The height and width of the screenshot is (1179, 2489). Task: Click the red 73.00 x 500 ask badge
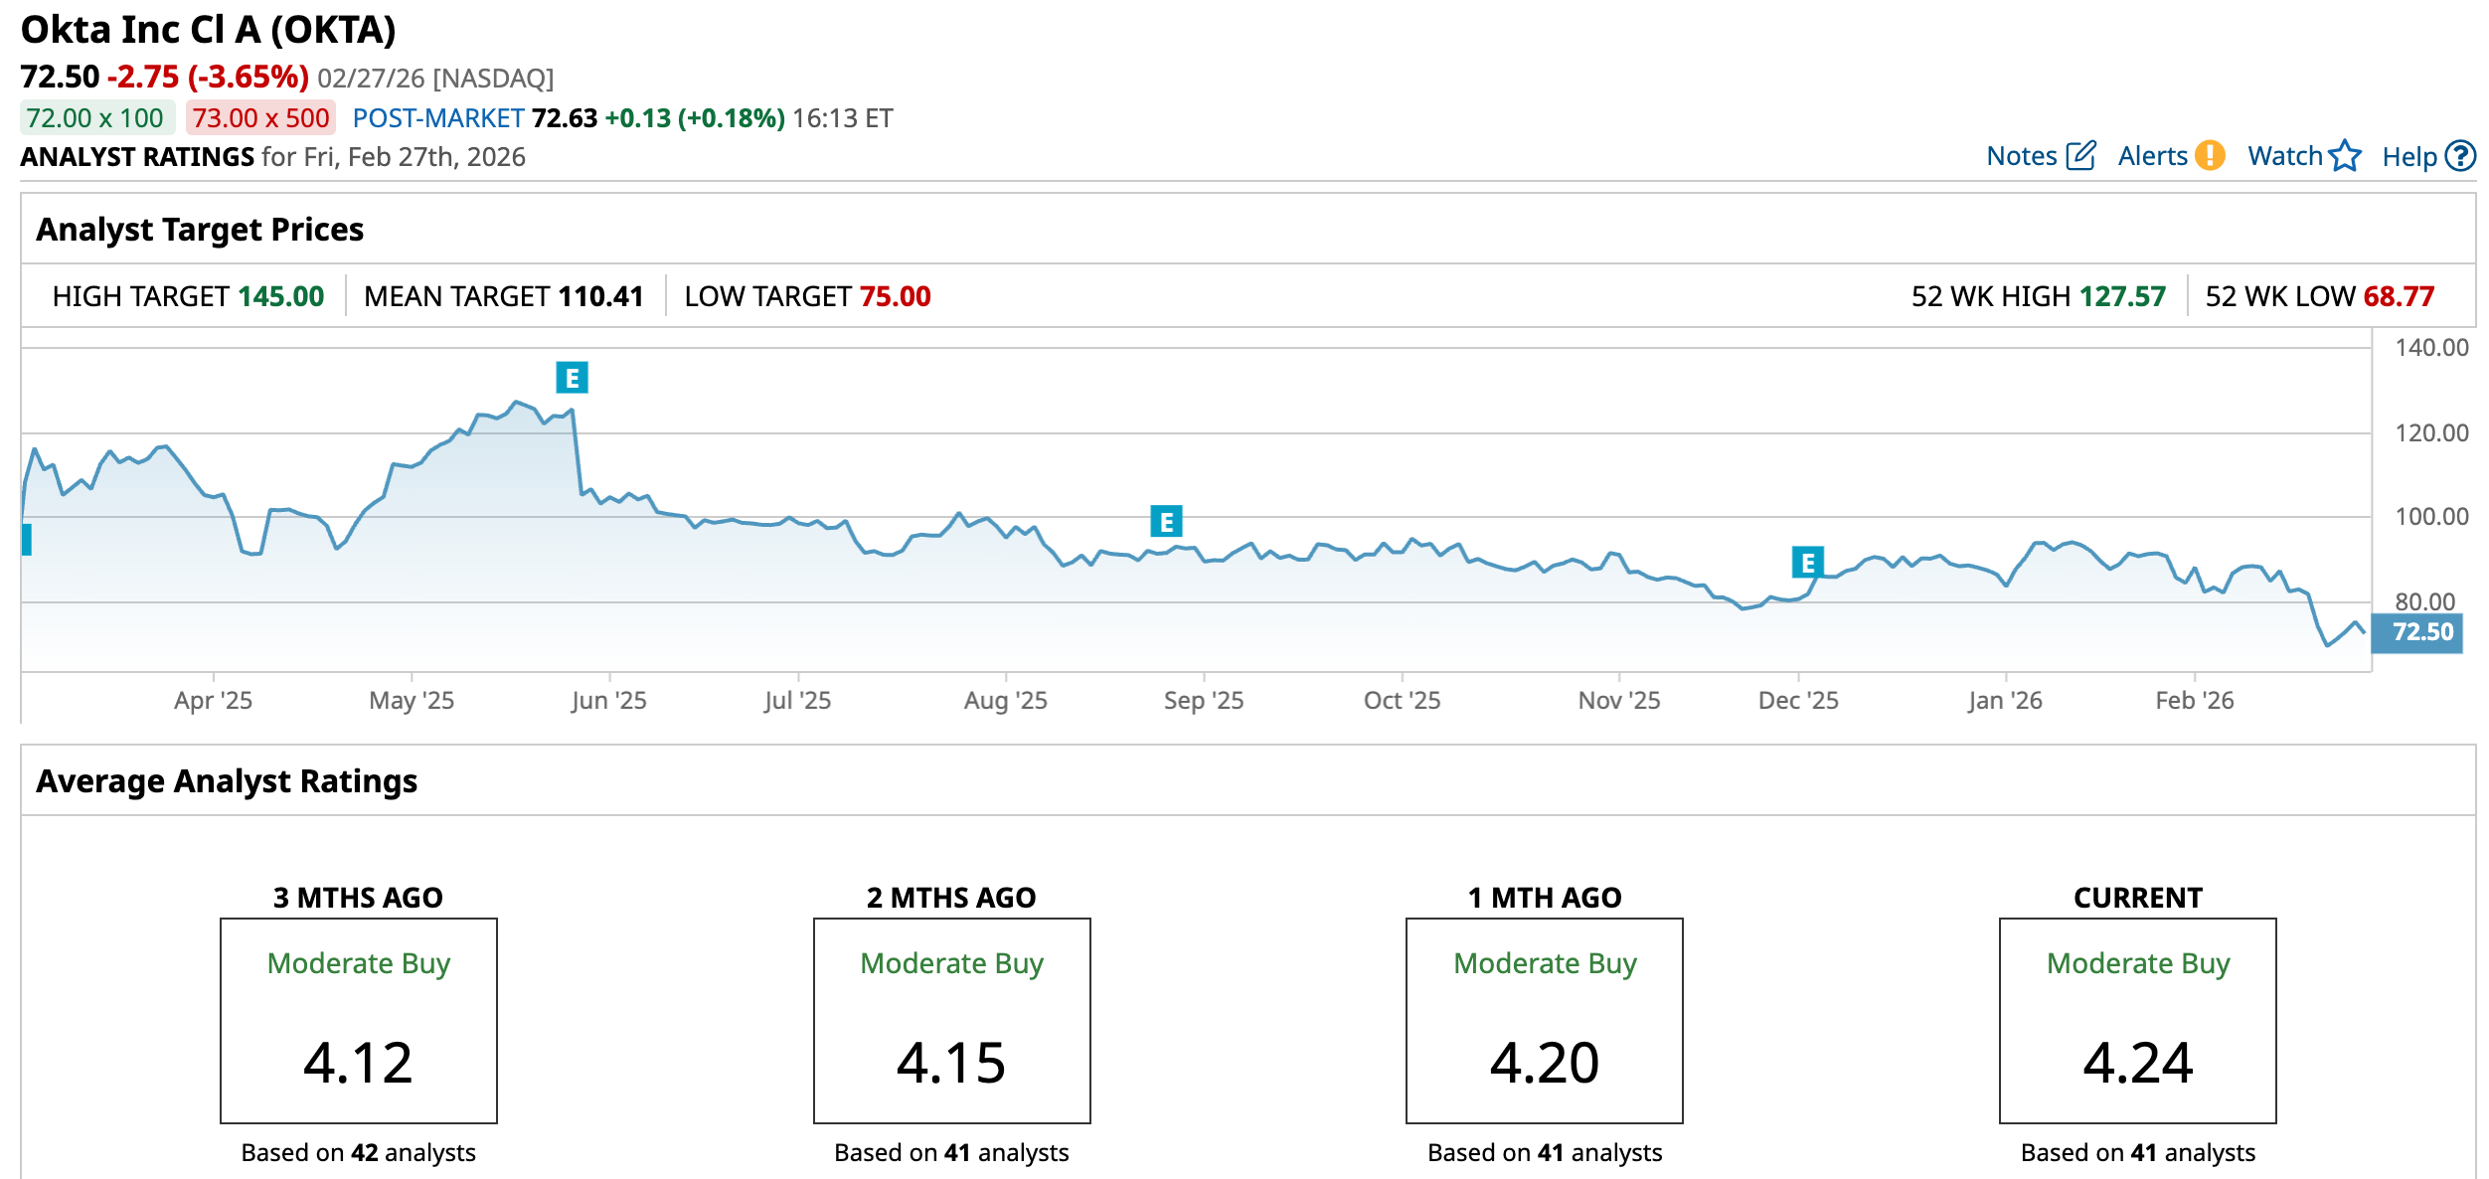(x=260, y=118)
